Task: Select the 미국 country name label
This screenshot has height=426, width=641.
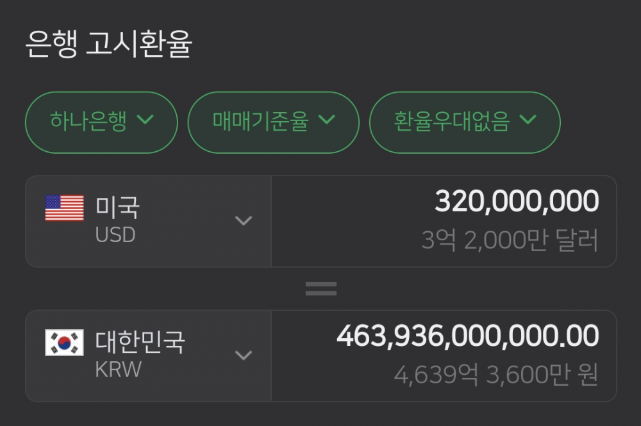Action: pyautogui.click(x=117, y=207)
